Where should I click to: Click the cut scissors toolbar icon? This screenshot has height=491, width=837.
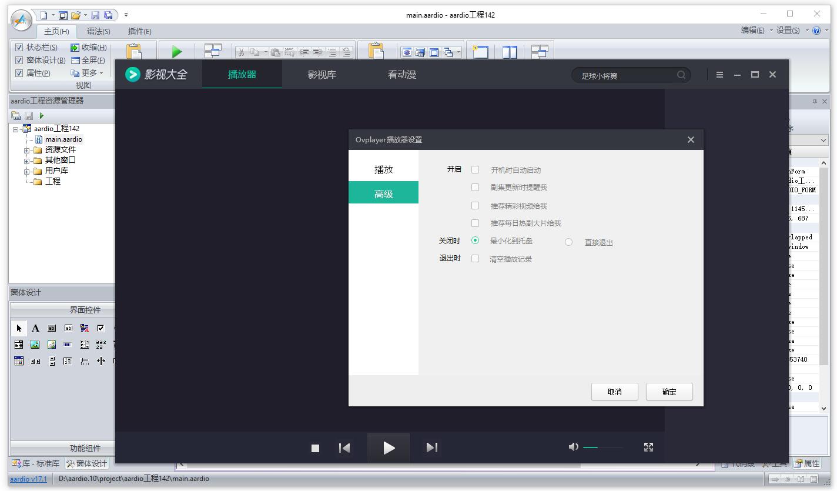[x=240, y=52]
